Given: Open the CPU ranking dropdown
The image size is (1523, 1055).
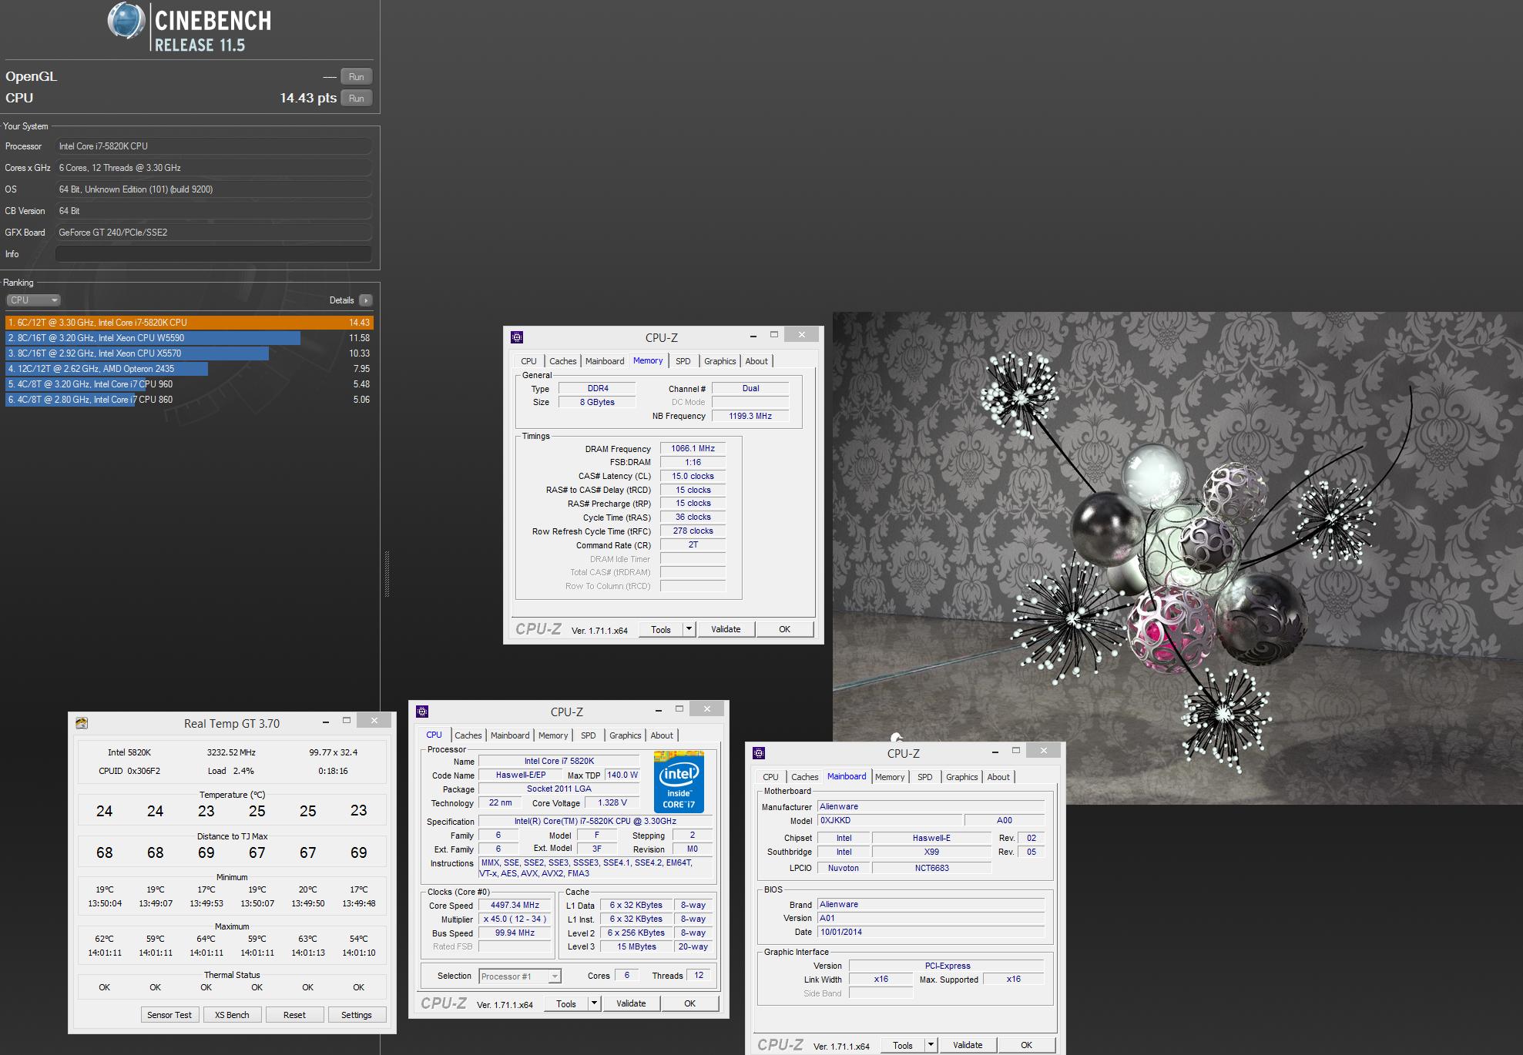Looking at the screenshot, I should pos(33,300).
